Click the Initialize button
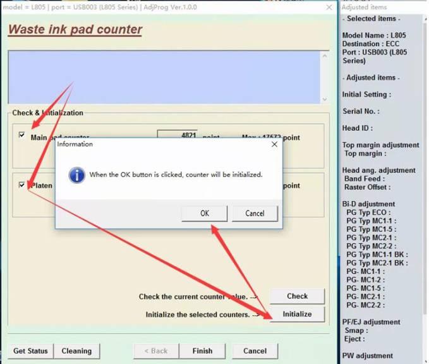Viewport: 429px width, 364px height. pos(297,314)
